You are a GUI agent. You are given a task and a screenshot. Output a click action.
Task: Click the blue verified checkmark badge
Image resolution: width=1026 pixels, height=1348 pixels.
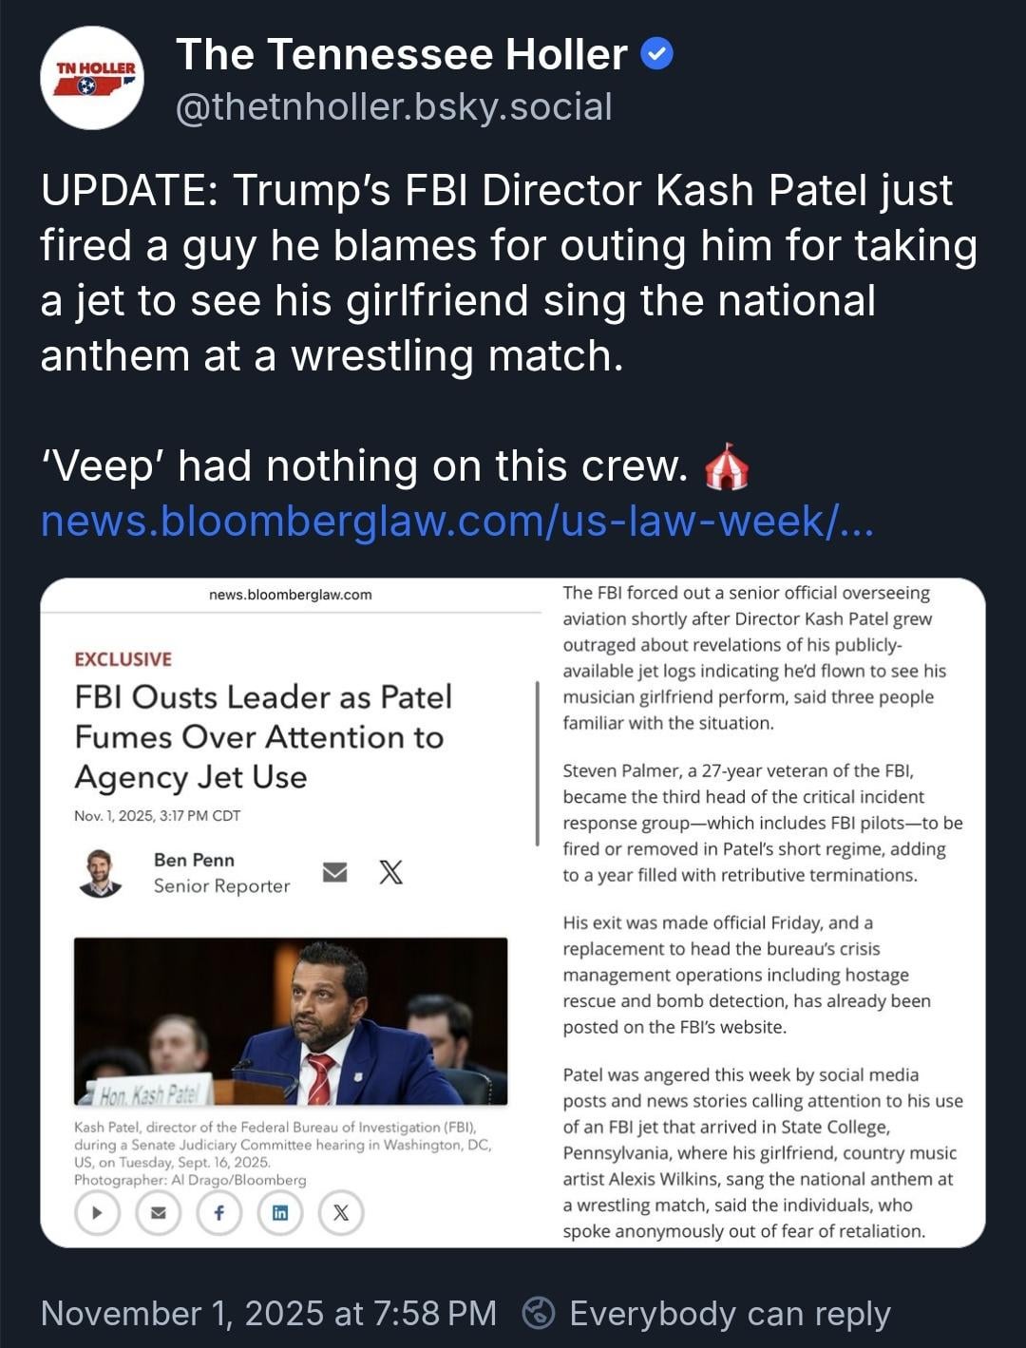[657, 55]
